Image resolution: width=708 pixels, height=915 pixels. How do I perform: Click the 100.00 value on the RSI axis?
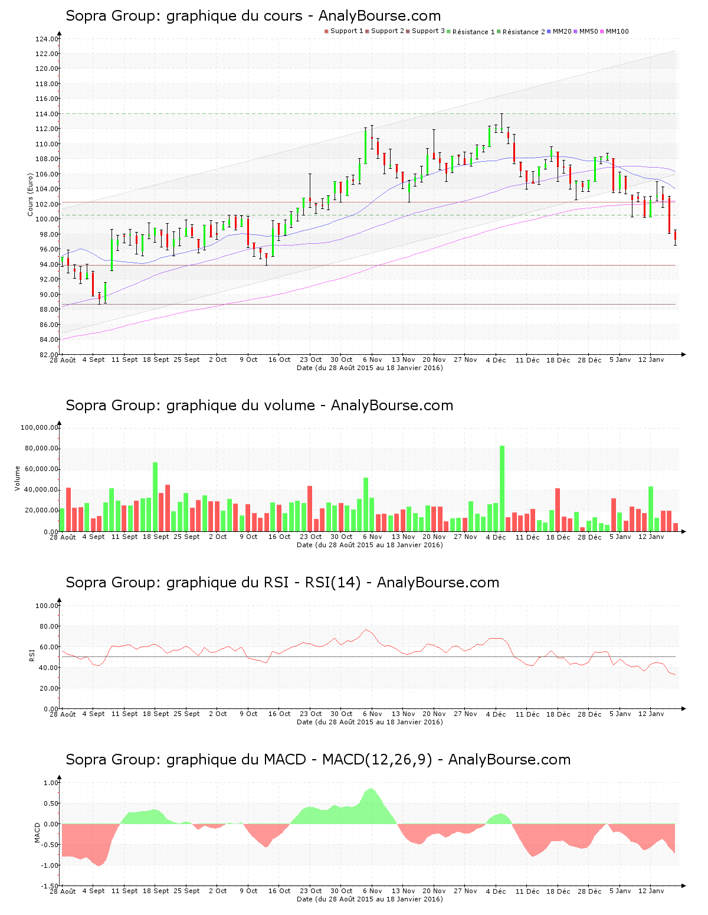(47, 606)
